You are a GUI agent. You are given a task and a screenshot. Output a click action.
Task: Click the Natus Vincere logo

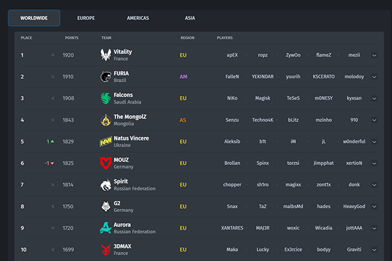click(106, 142)
